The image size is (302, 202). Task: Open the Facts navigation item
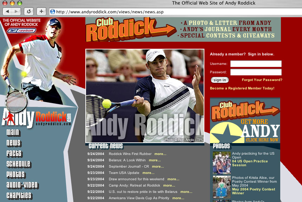click(x=14, y=153)
